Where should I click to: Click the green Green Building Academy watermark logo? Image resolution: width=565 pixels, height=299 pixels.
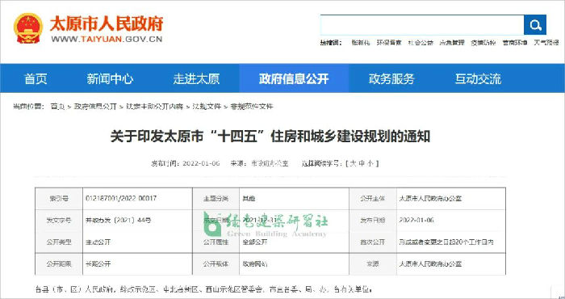pyautogui.click(x=266, y=224)
